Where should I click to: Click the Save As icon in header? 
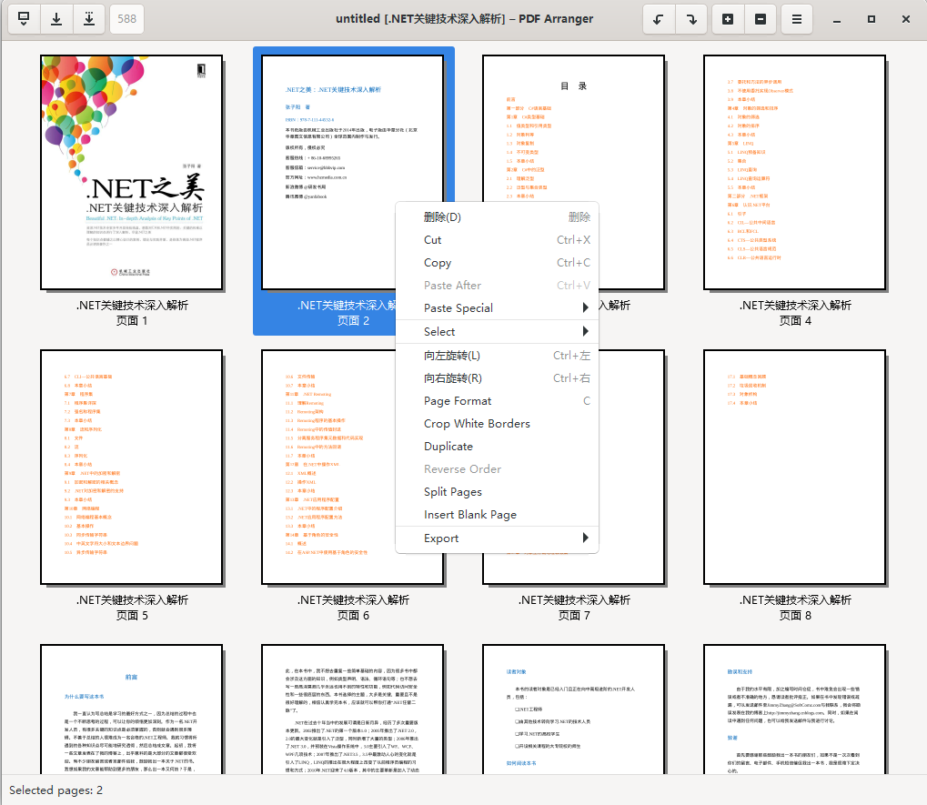tap(88, 19)
